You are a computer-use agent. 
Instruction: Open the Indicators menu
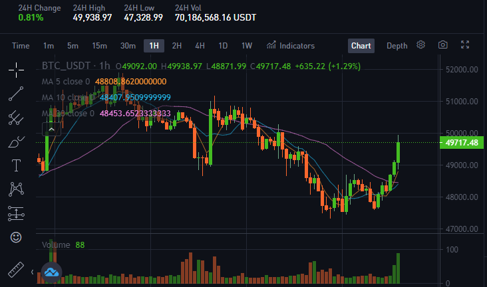coord(291,46)
